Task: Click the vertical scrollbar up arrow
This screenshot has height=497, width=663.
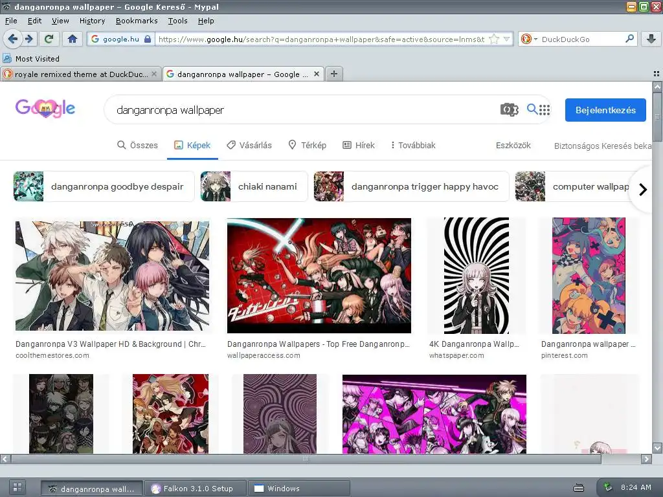Action: click(657, 87)
